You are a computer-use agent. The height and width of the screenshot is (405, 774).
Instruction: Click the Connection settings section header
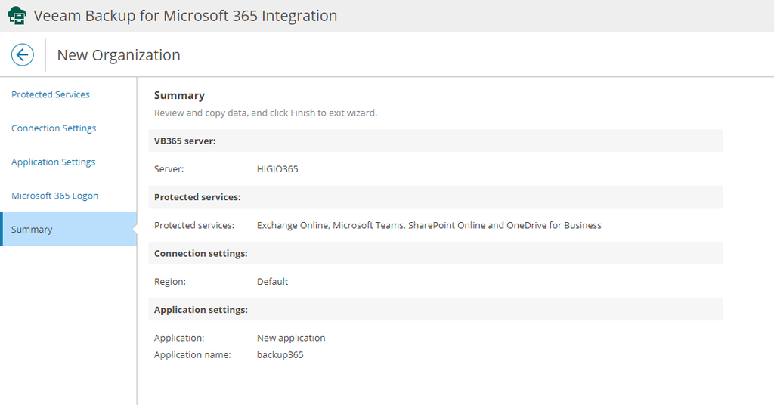(201, 253)
